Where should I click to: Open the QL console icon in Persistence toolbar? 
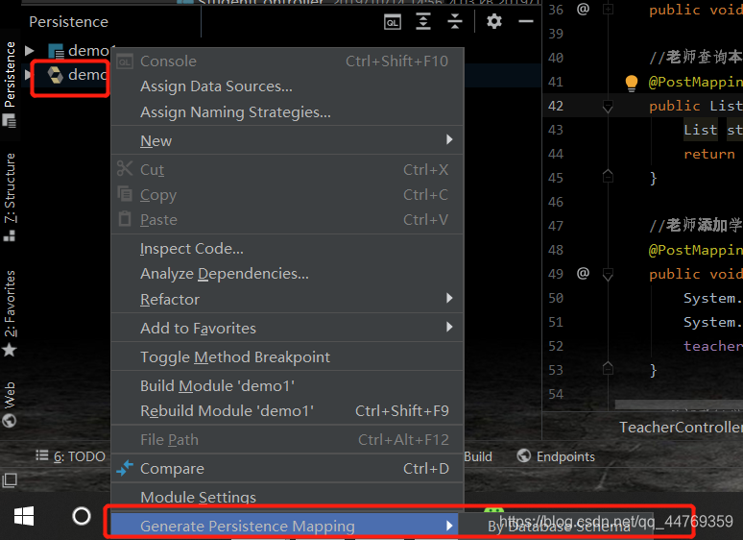click(393, 22)
